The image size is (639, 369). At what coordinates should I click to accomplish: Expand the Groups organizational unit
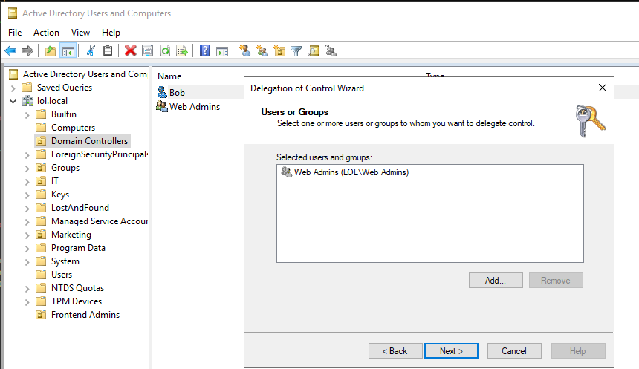point(27,169)
